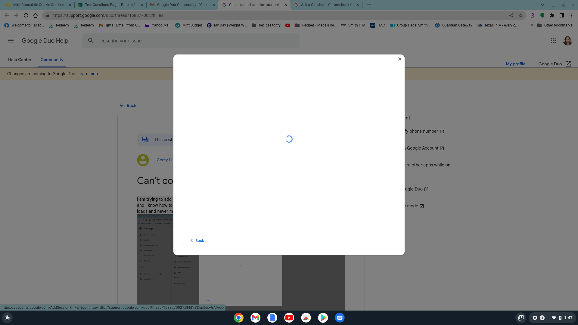Click the YouTube icon in the taskbar
This screenshot has width=578, height=325.
pyautogui.click(x=289, y=317)
